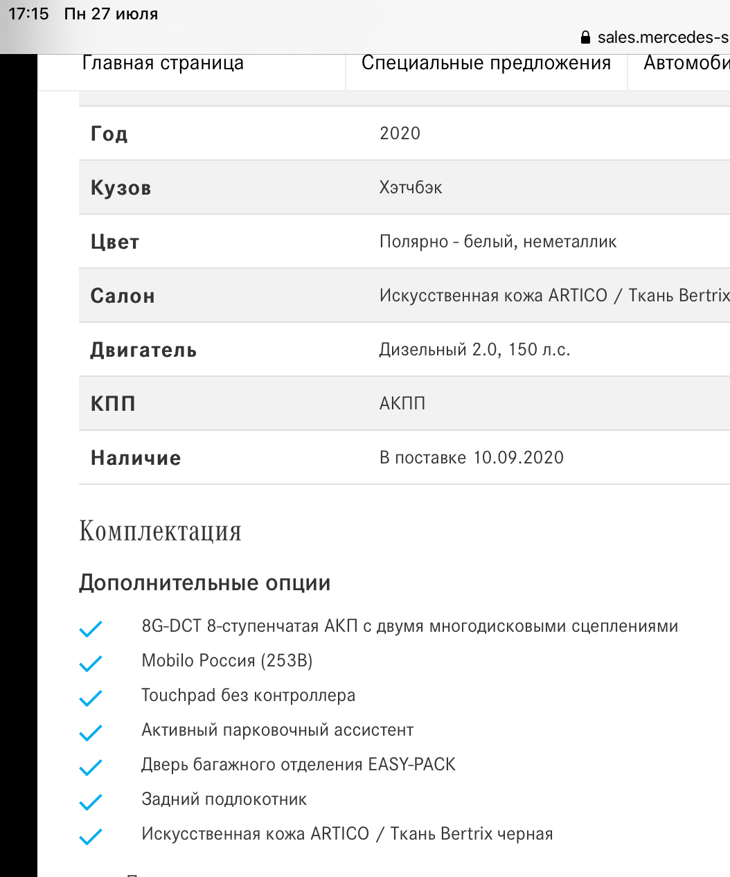Click checkmark icon beside Mobilo Россия
Viewport: 730px width, 877px height.
tap(91, 664)
